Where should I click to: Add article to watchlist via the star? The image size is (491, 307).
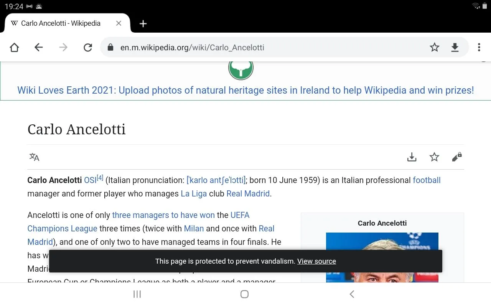click(434, 157)
